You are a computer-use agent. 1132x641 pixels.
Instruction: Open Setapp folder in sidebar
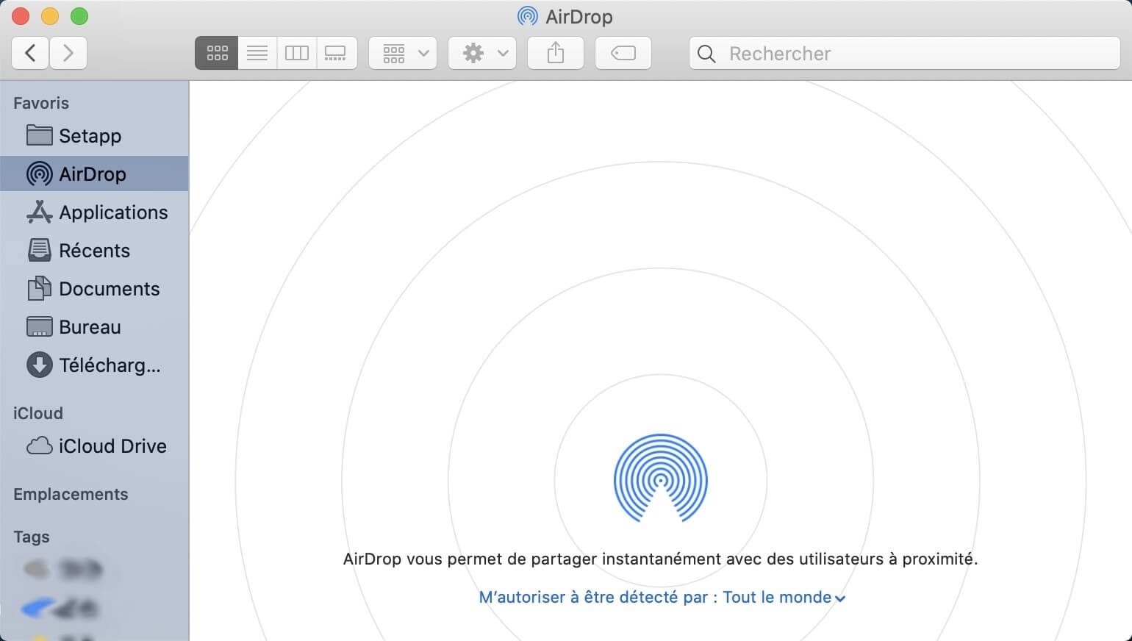click(x=94, y=136)
